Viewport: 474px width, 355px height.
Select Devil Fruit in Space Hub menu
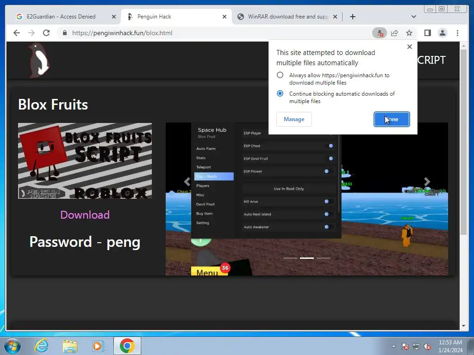click(x=206, y=204)
